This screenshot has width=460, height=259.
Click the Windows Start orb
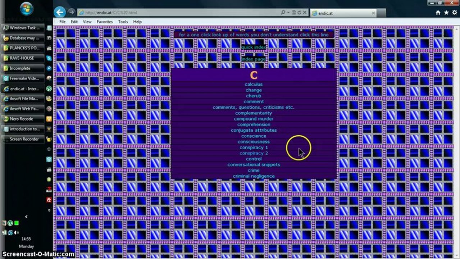pos(27,9)
